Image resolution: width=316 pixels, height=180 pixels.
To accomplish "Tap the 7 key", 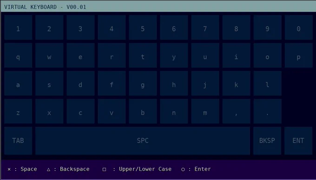I will [205, 27].
